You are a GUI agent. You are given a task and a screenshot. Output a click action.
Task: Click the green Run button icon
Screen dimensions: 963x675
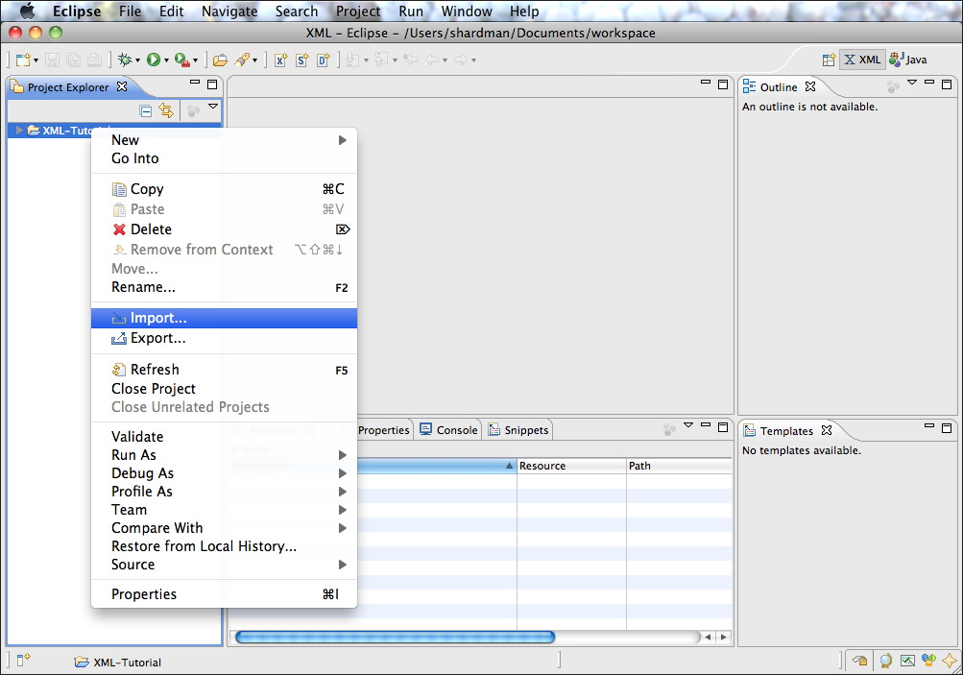coord(154,60)
